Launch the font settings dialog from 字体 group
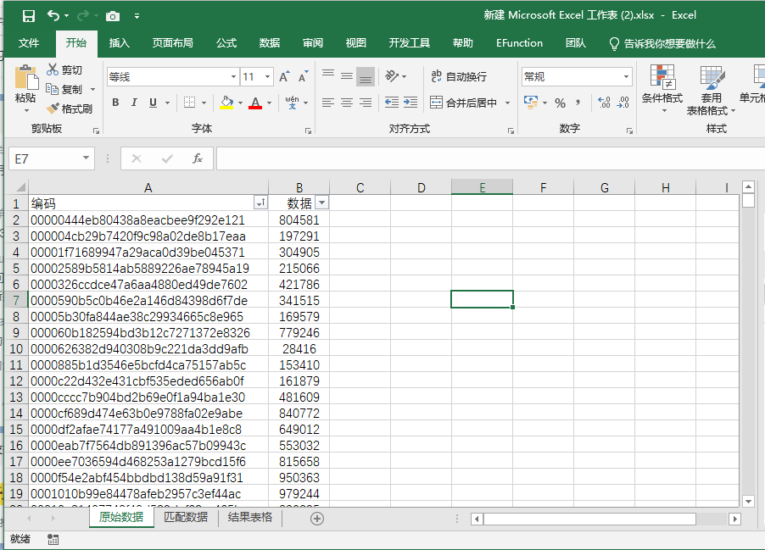Viewport: 765px width, 550px height. coord(308,131)
